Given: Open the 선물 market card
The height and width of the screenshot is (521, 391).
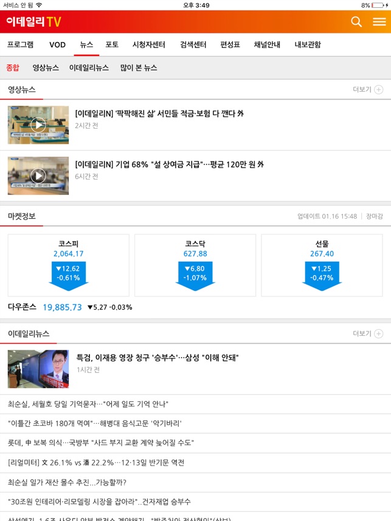Looking at the screenshot, I should click(322, 265).
